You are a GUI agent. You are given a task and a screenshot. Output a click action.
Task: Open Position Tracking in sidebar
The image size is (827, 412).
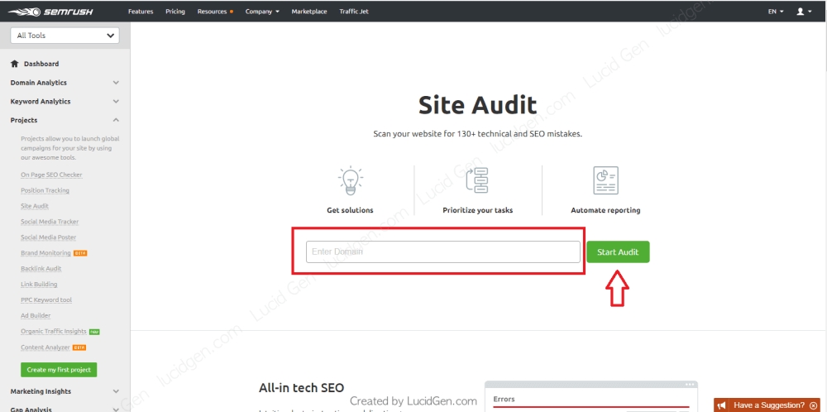pos(45,190)
